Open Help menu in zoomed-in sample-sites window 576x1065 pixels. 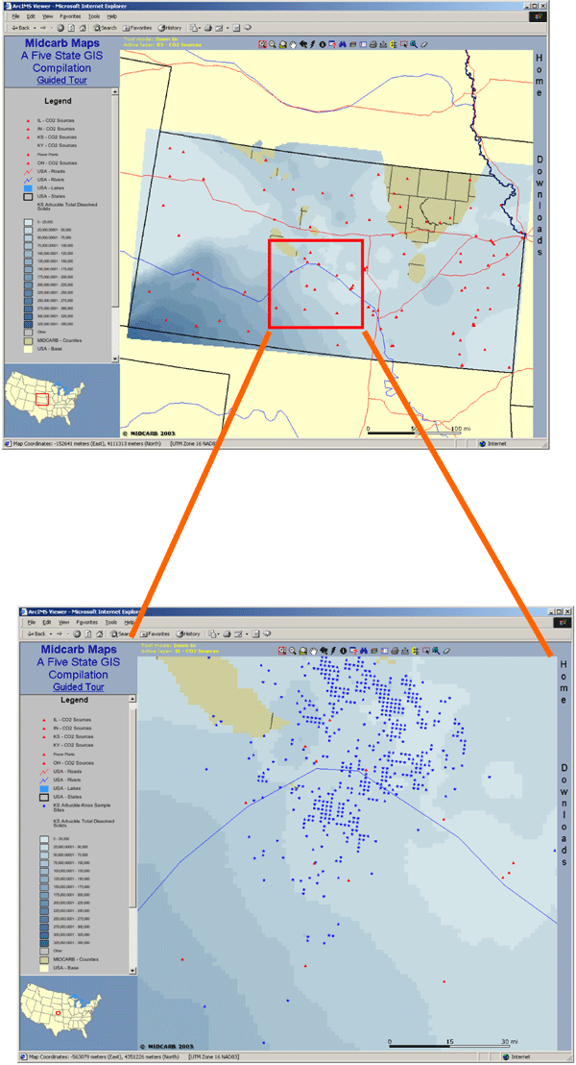pyautogui.click(x=130, y=622)
